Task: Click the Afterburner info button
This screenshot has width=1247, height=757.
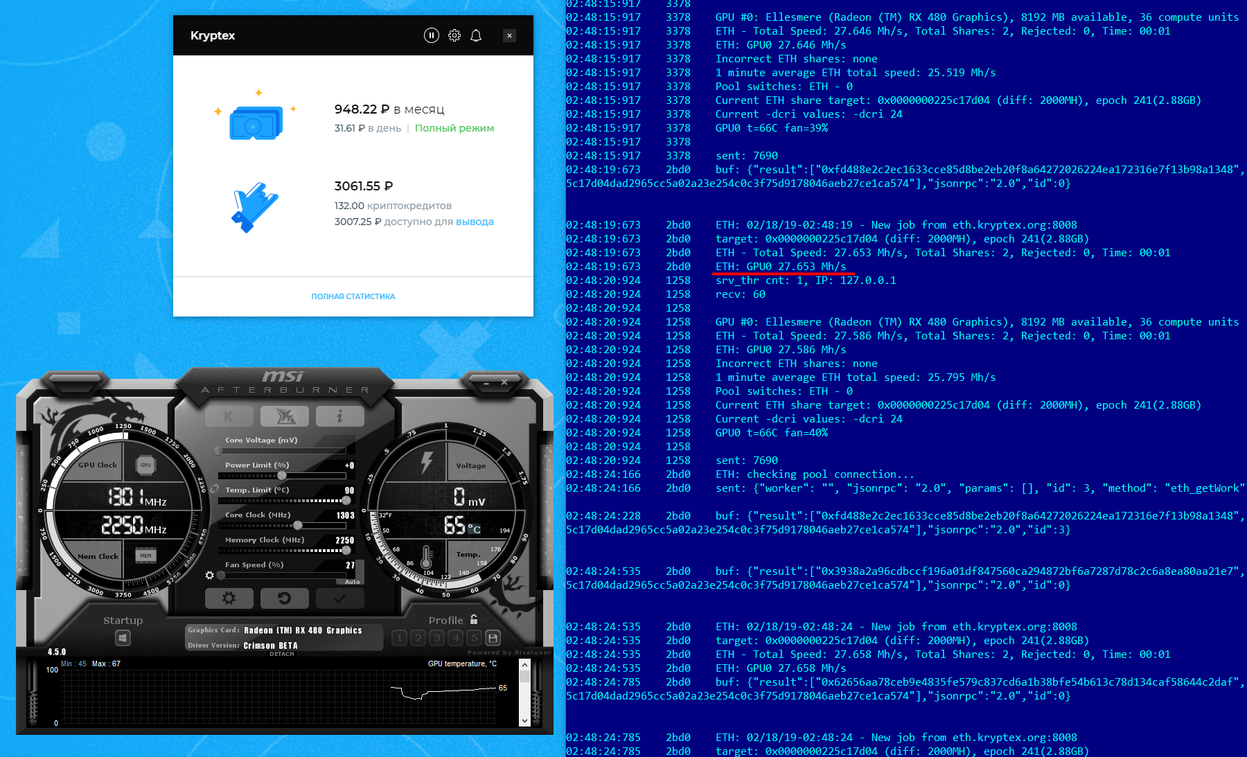Action: (339, 416)
